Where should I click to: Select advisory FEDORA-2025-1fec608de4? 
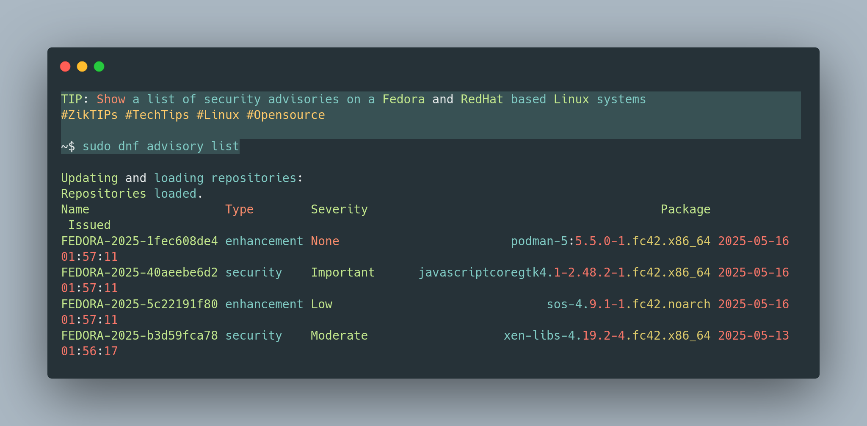pyautogui.click(x=139, y=241)
